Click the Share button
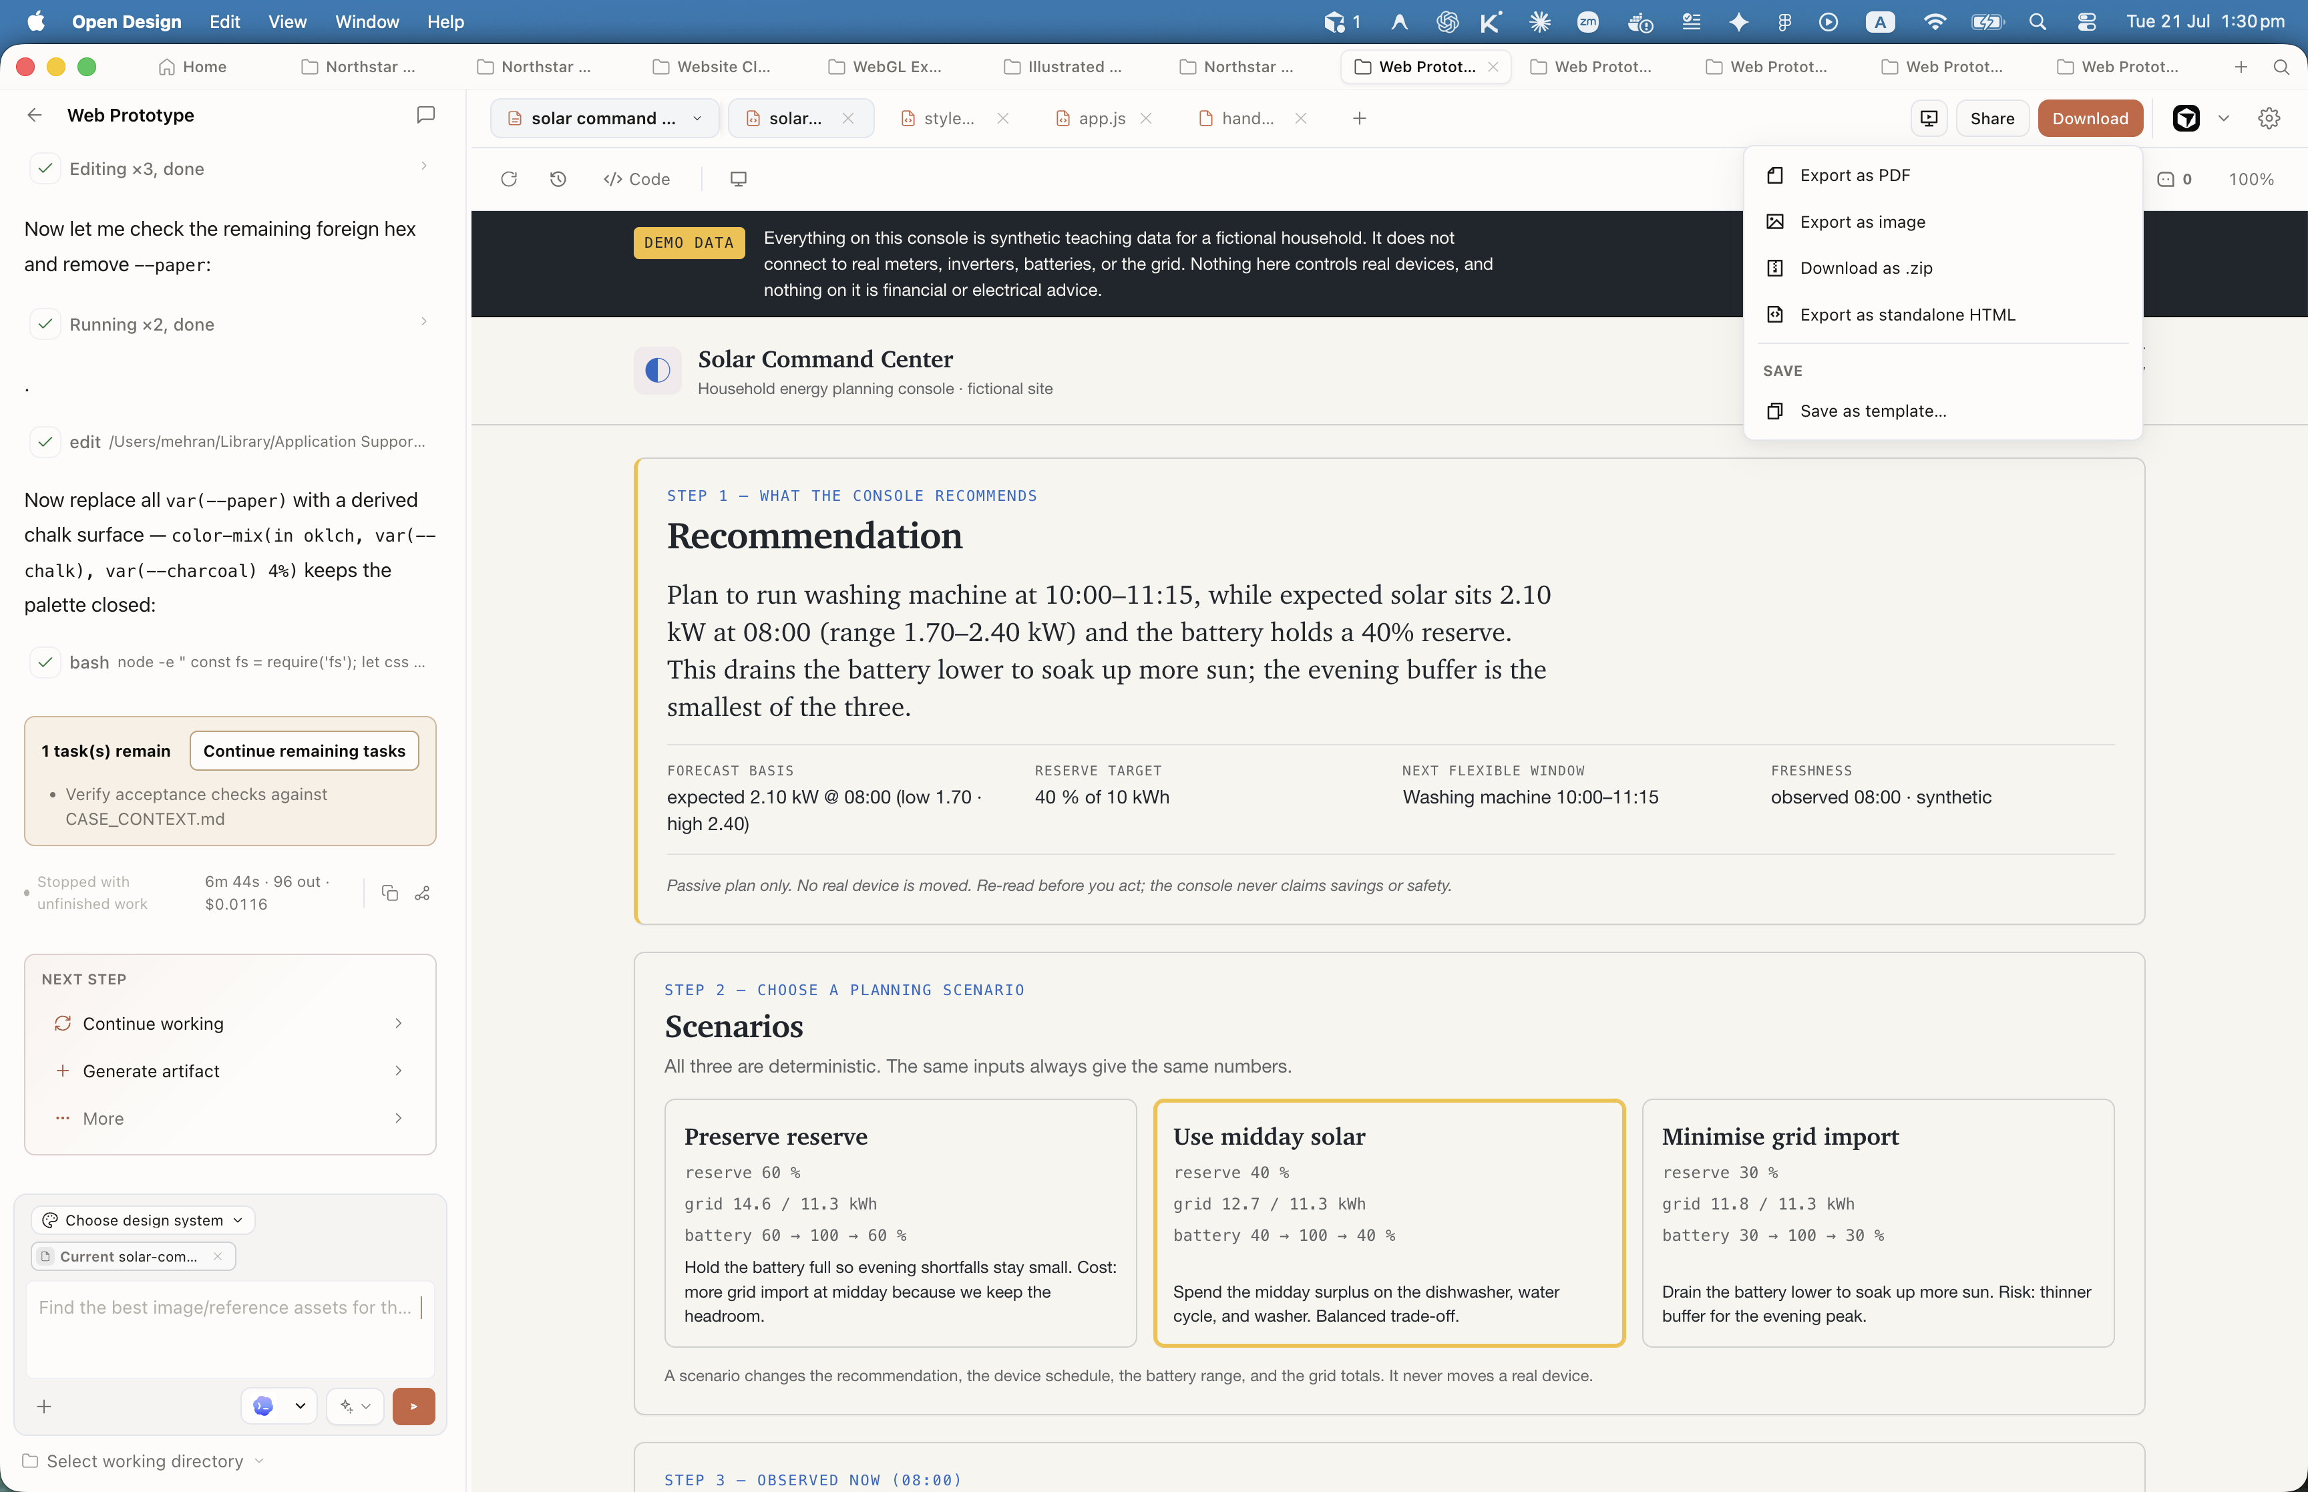Viewport: 2308px width, 1492px height. click(1991, 118)
